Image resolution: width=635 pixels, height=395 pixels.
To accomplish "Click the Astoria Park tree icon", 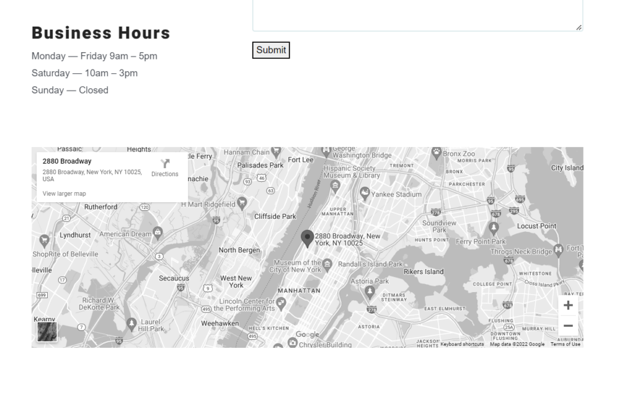I will click(x=370, y=291).
